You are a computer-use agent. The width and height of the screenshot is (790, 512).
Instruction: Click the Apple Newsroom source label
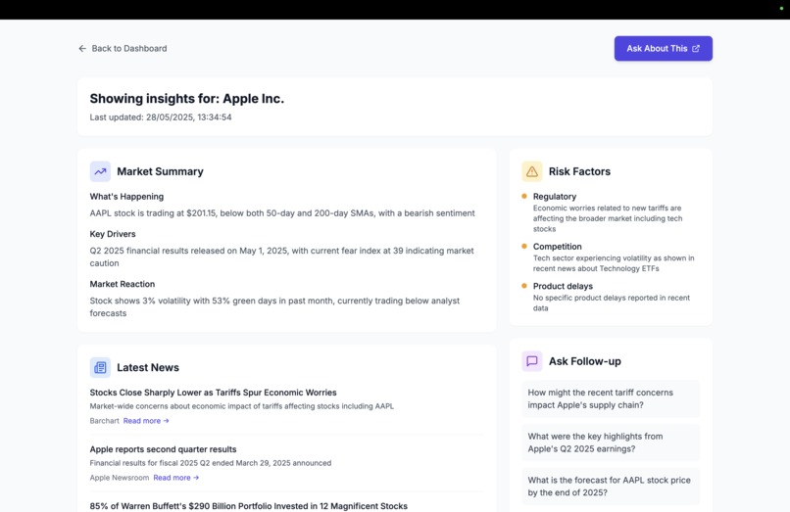click(120, 478)
